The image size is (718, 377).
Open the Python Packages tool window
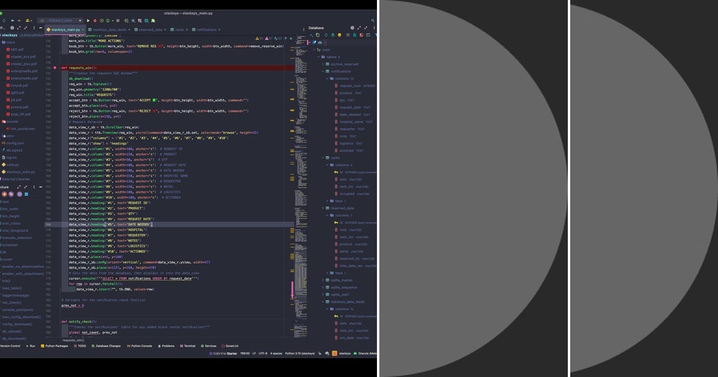pos(56,346)
